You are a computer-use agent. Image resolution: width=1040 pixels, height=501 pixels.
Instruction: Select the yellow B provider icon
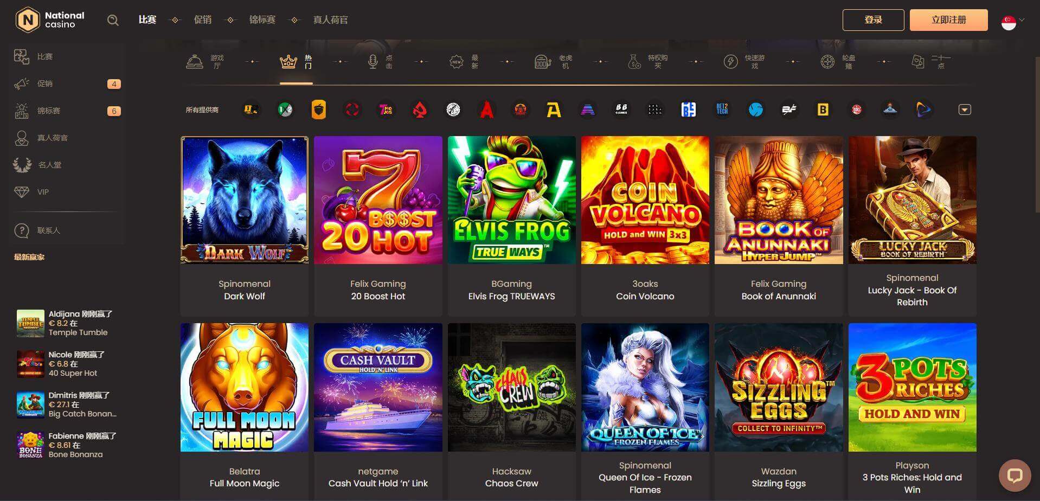[823, 110]
